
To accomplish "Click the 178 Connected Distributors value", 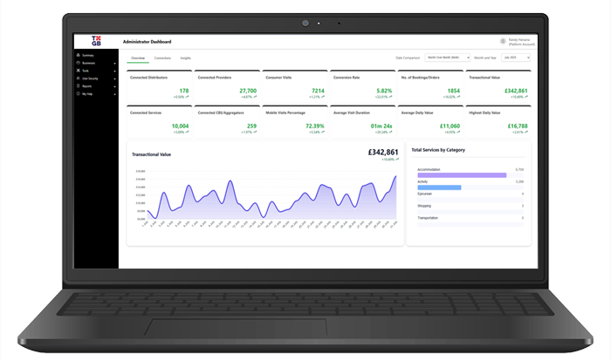I will tap(184, 91).
